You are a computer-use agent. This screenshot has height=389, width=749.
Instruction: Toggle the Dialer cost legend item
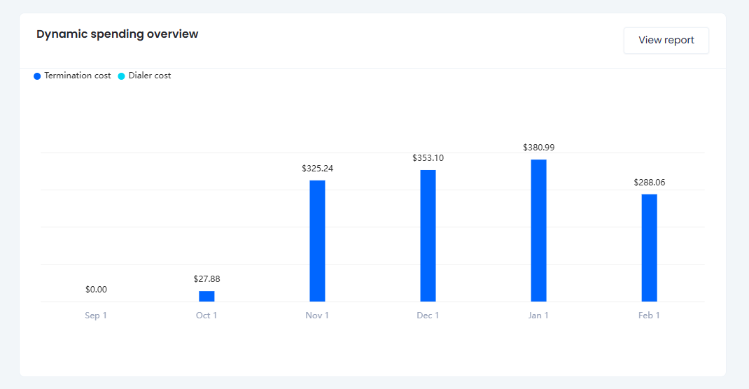[x=144, y=76]
